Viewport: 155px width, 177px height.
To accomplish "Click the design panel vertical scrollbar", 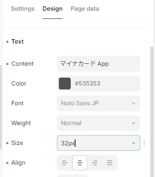I will 152,112.
